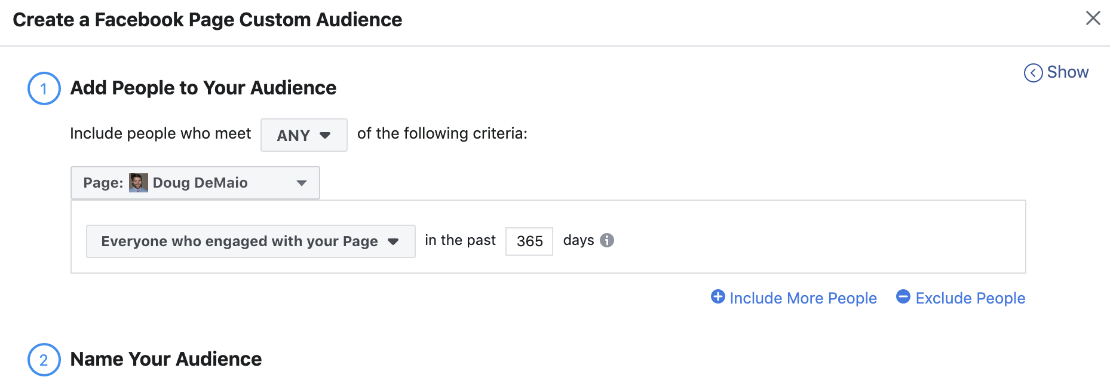Screen dimensions: 1110x386
Task: Click the Show link text
Action: 1068,72
